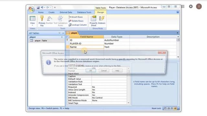Set field as Primary Key
The image size is (207, 116).
(42, 21)
